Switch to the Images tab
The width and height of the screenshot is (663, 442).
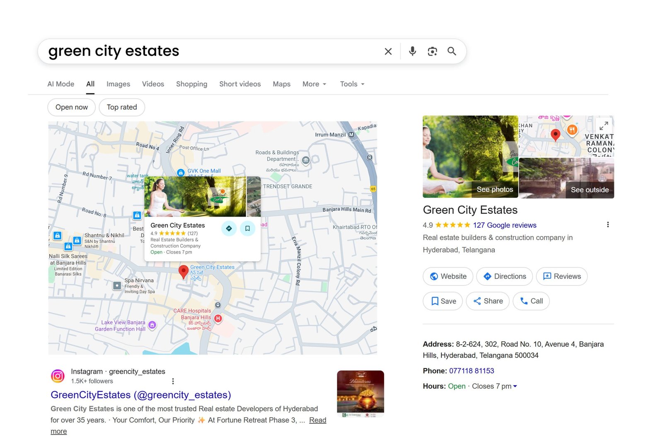click(118, 84)
